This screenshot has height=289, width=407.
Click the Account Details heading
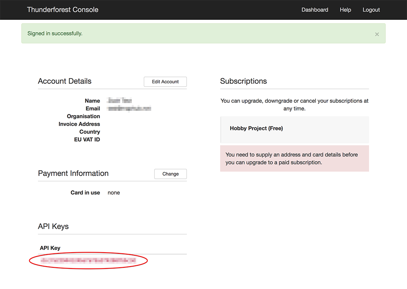coord(65,81)
